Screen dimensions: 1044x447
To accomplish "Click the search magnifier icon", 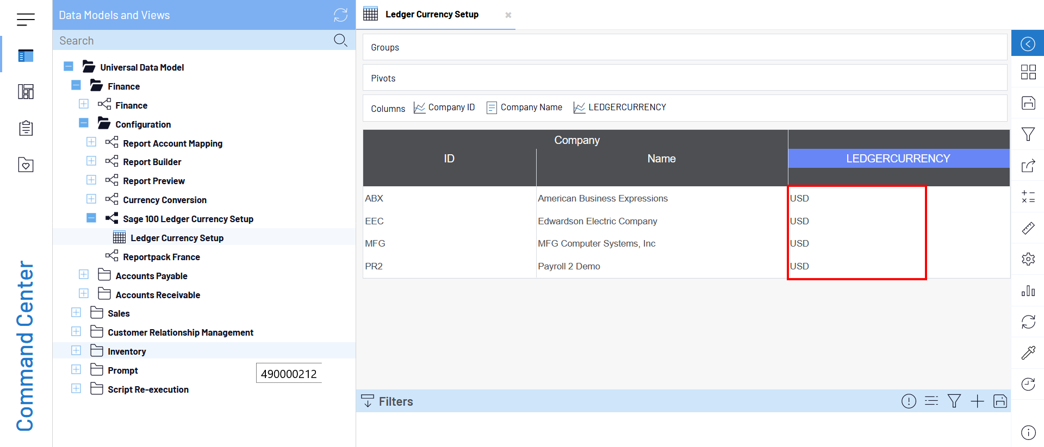I will tap(340, 40).
